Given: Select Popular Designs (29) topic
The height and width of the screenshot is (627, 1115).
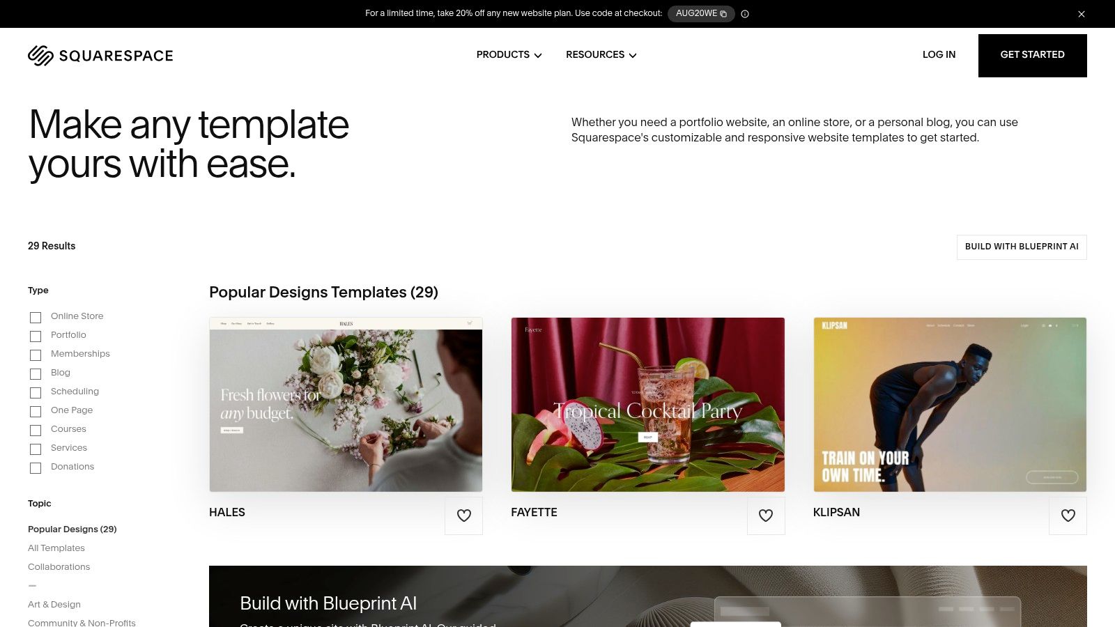Looking at the screenshot, I should pyautogui.click(x=72, y=529).
